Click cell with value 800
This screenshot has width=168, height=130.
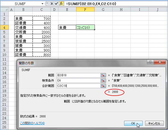tap(41, 55)
